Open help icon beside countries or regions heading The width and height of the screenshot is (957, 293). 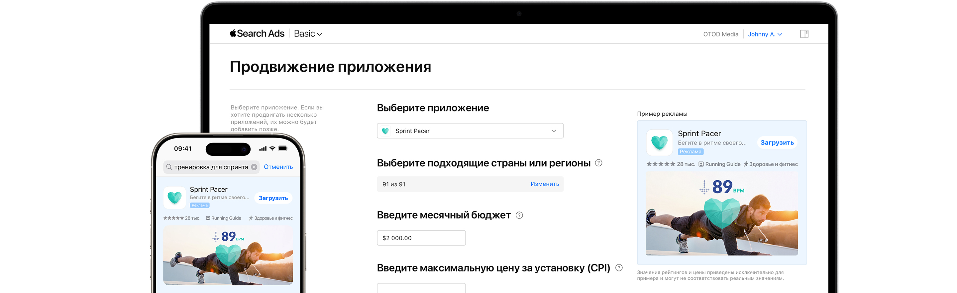[598, 163]
